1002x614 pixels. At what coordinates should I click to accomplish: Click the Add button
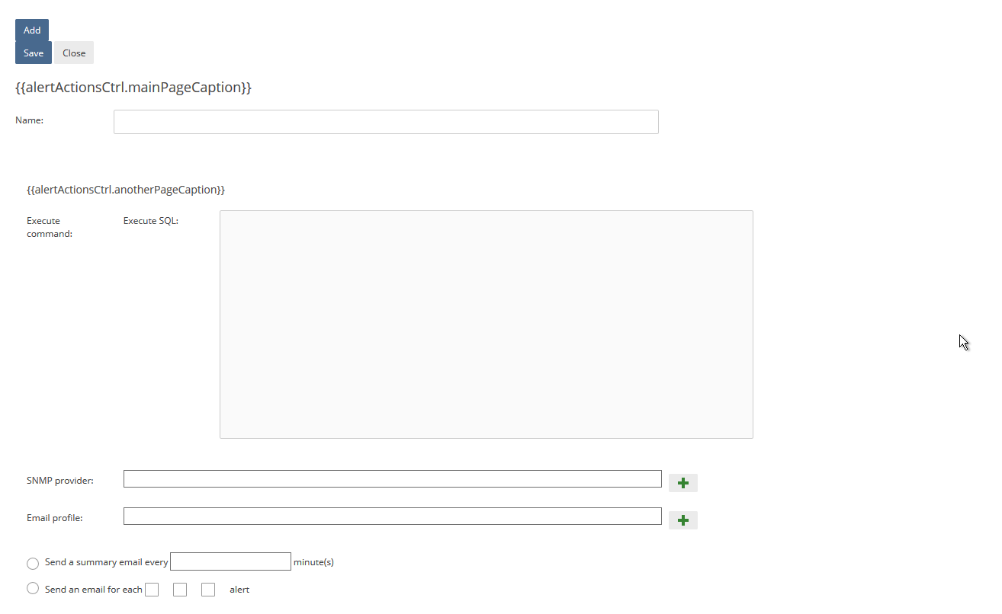click(32, 30)
